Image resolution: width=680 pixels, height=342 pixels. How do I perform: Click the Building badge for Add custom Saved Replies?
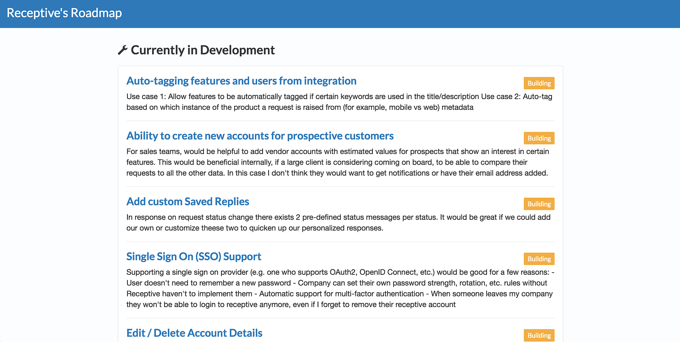[x=539, y=204]
